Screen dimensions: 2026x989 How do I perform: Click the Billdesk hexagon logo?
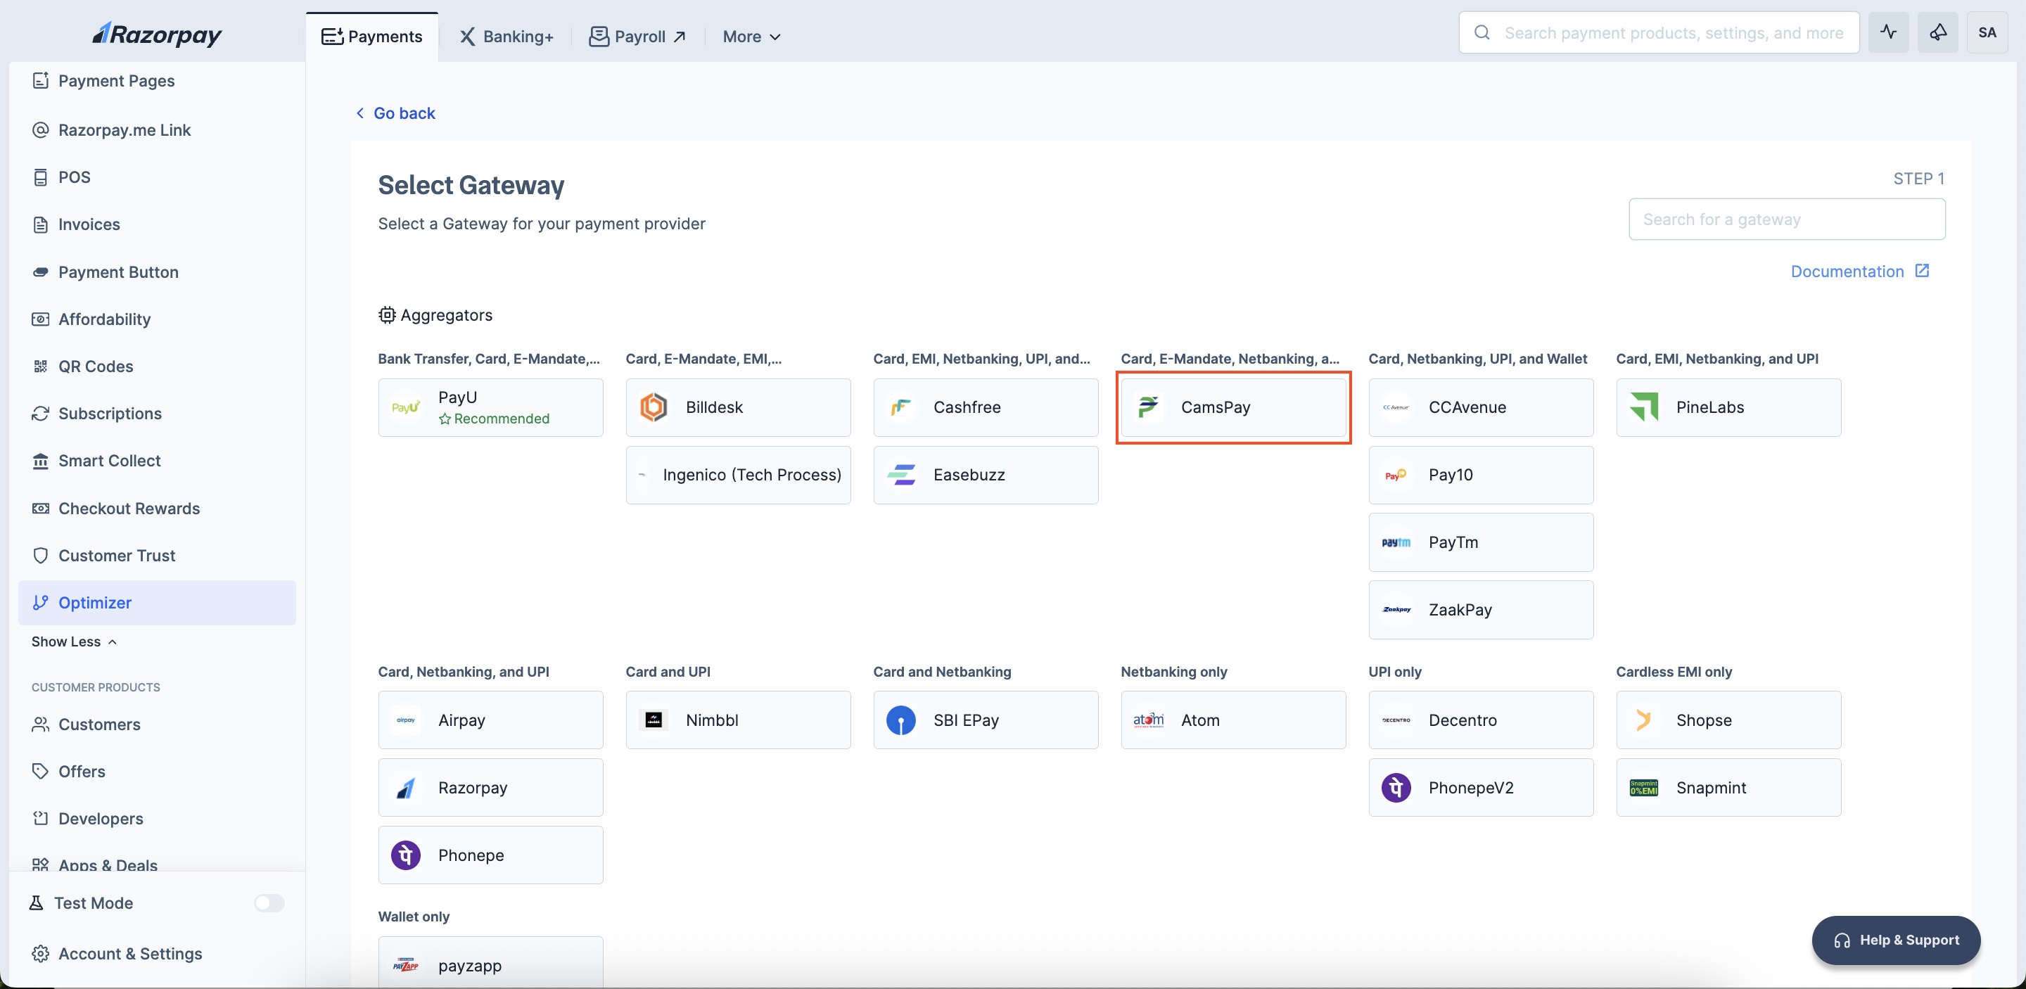654,407
